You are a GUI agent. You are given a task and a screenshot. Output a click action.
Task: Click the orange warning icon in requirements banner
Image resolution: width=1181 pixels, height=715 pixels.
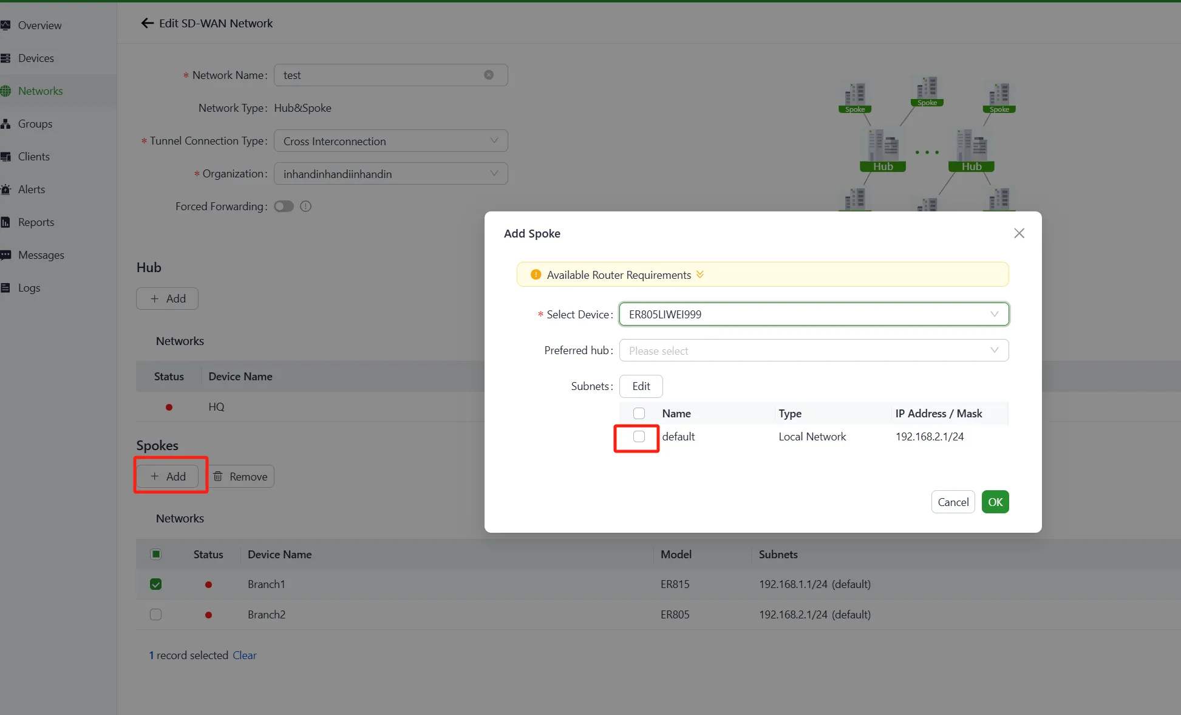point(536,275)
